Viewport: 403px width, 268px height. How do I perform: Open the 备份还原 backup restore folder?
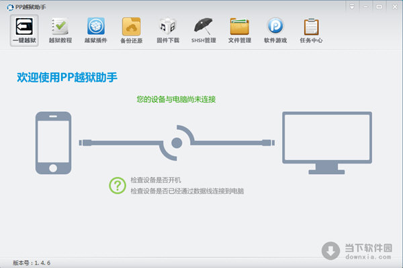[132, 30]
